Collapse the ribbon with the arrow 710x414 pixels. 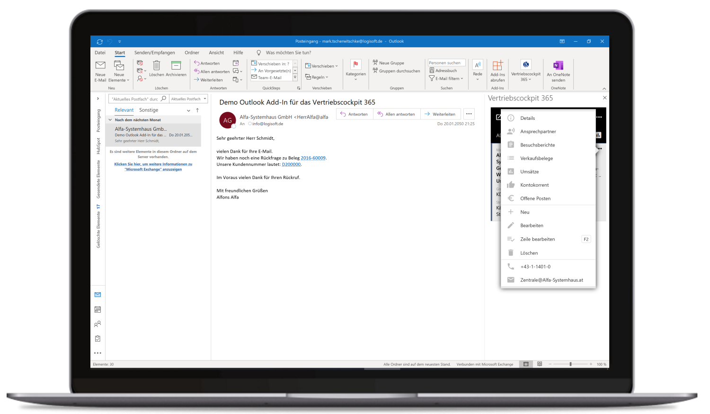coord(604,89)
